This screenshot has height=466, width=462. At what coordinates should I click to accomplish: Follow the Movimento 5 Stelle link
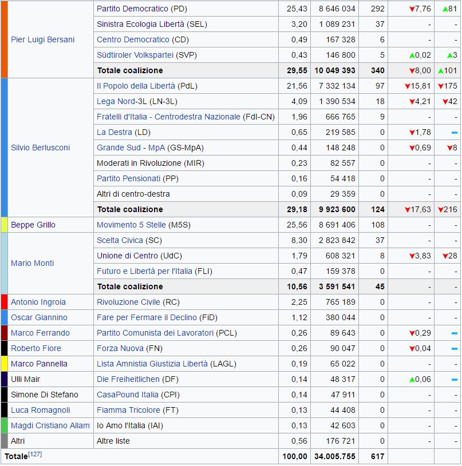131,225
